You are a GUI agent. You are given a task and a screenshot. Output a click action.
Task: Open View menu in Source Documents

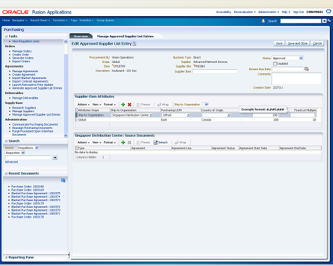tap(96, 142)
